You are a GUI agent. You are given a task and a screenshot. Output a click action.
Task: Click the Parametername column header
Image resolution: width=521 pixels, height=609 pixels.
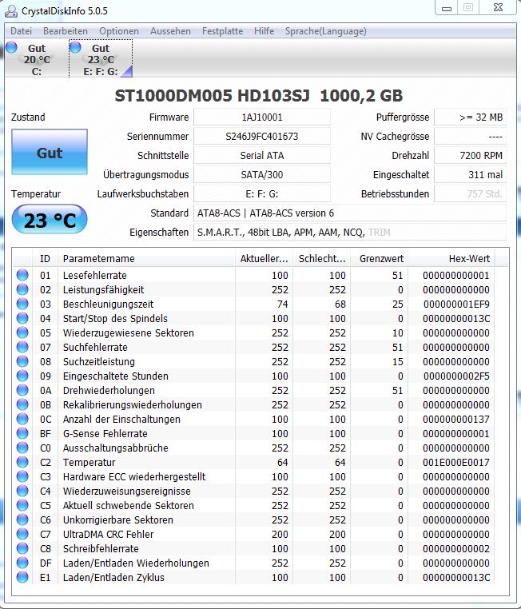[146, 258]
